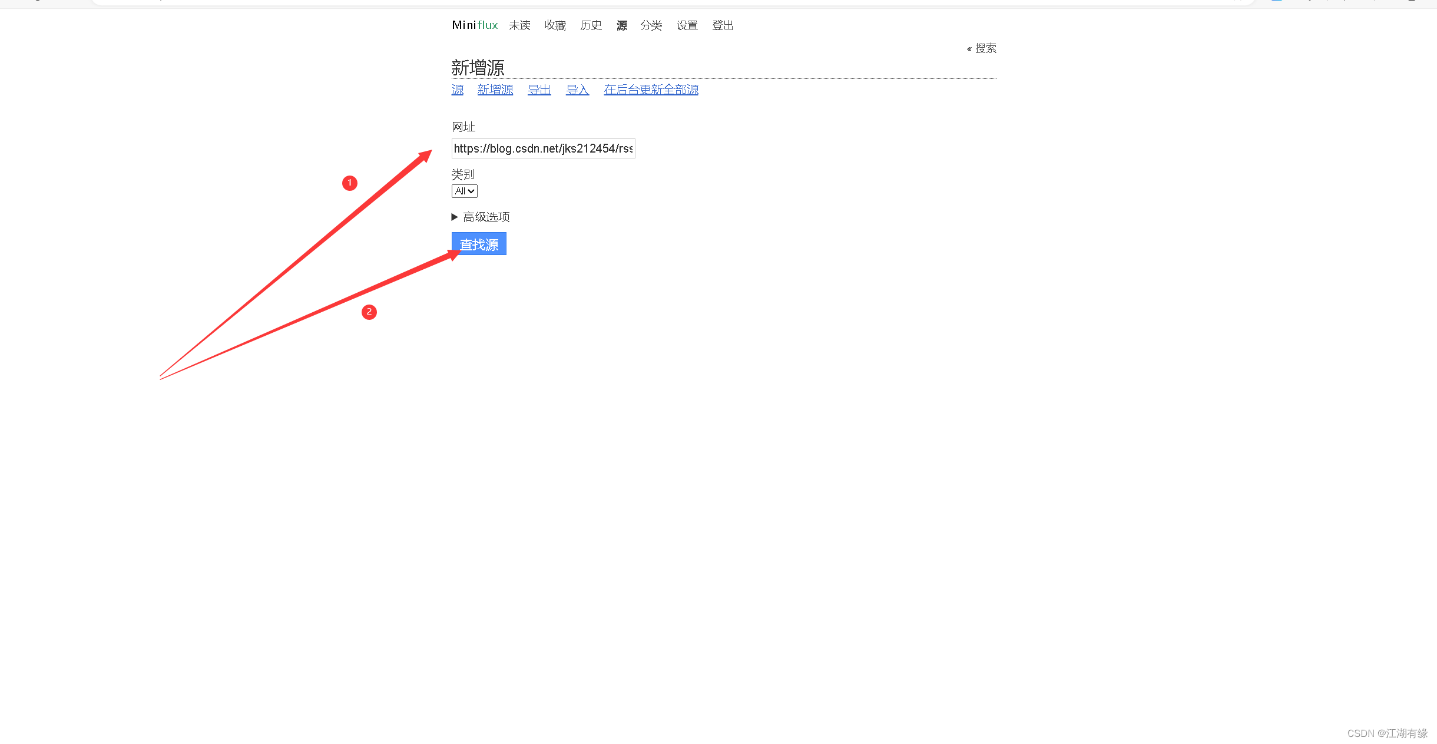Screen dimensions: 1437x744
Task: Click the 新增源 link
Action: click(495, 90)
